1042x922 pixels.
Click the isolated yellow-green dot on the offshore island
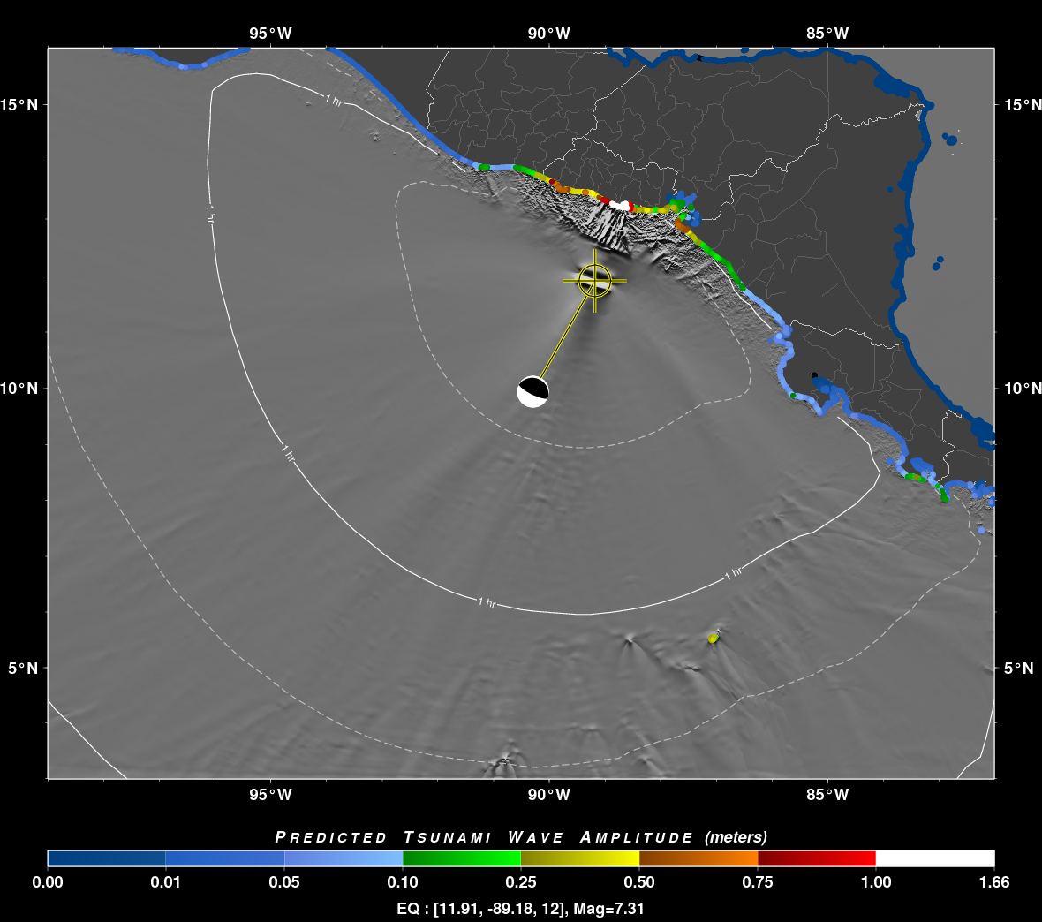tap(714, 638)
